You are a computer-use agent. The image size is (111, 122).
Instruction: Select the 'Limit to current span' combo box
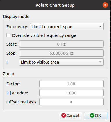67,27
